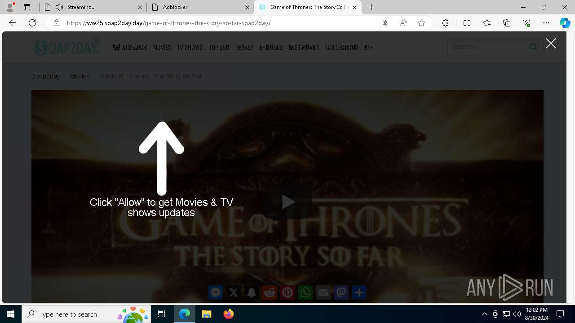Open Read aloud icon
575x323 pixels.
(403, 23)
